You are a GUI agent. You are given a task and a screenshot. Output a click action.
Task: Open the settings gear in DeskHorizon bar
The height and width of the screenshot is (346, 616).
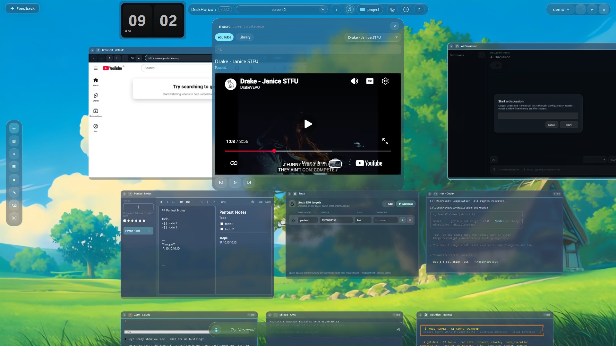(x=392, y=10)
